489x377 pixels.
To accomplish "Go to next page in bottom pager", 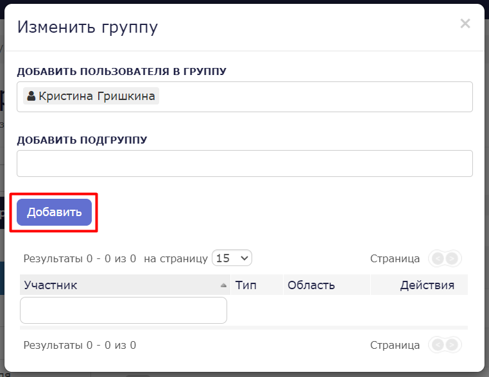I will [x=452, y=345].
